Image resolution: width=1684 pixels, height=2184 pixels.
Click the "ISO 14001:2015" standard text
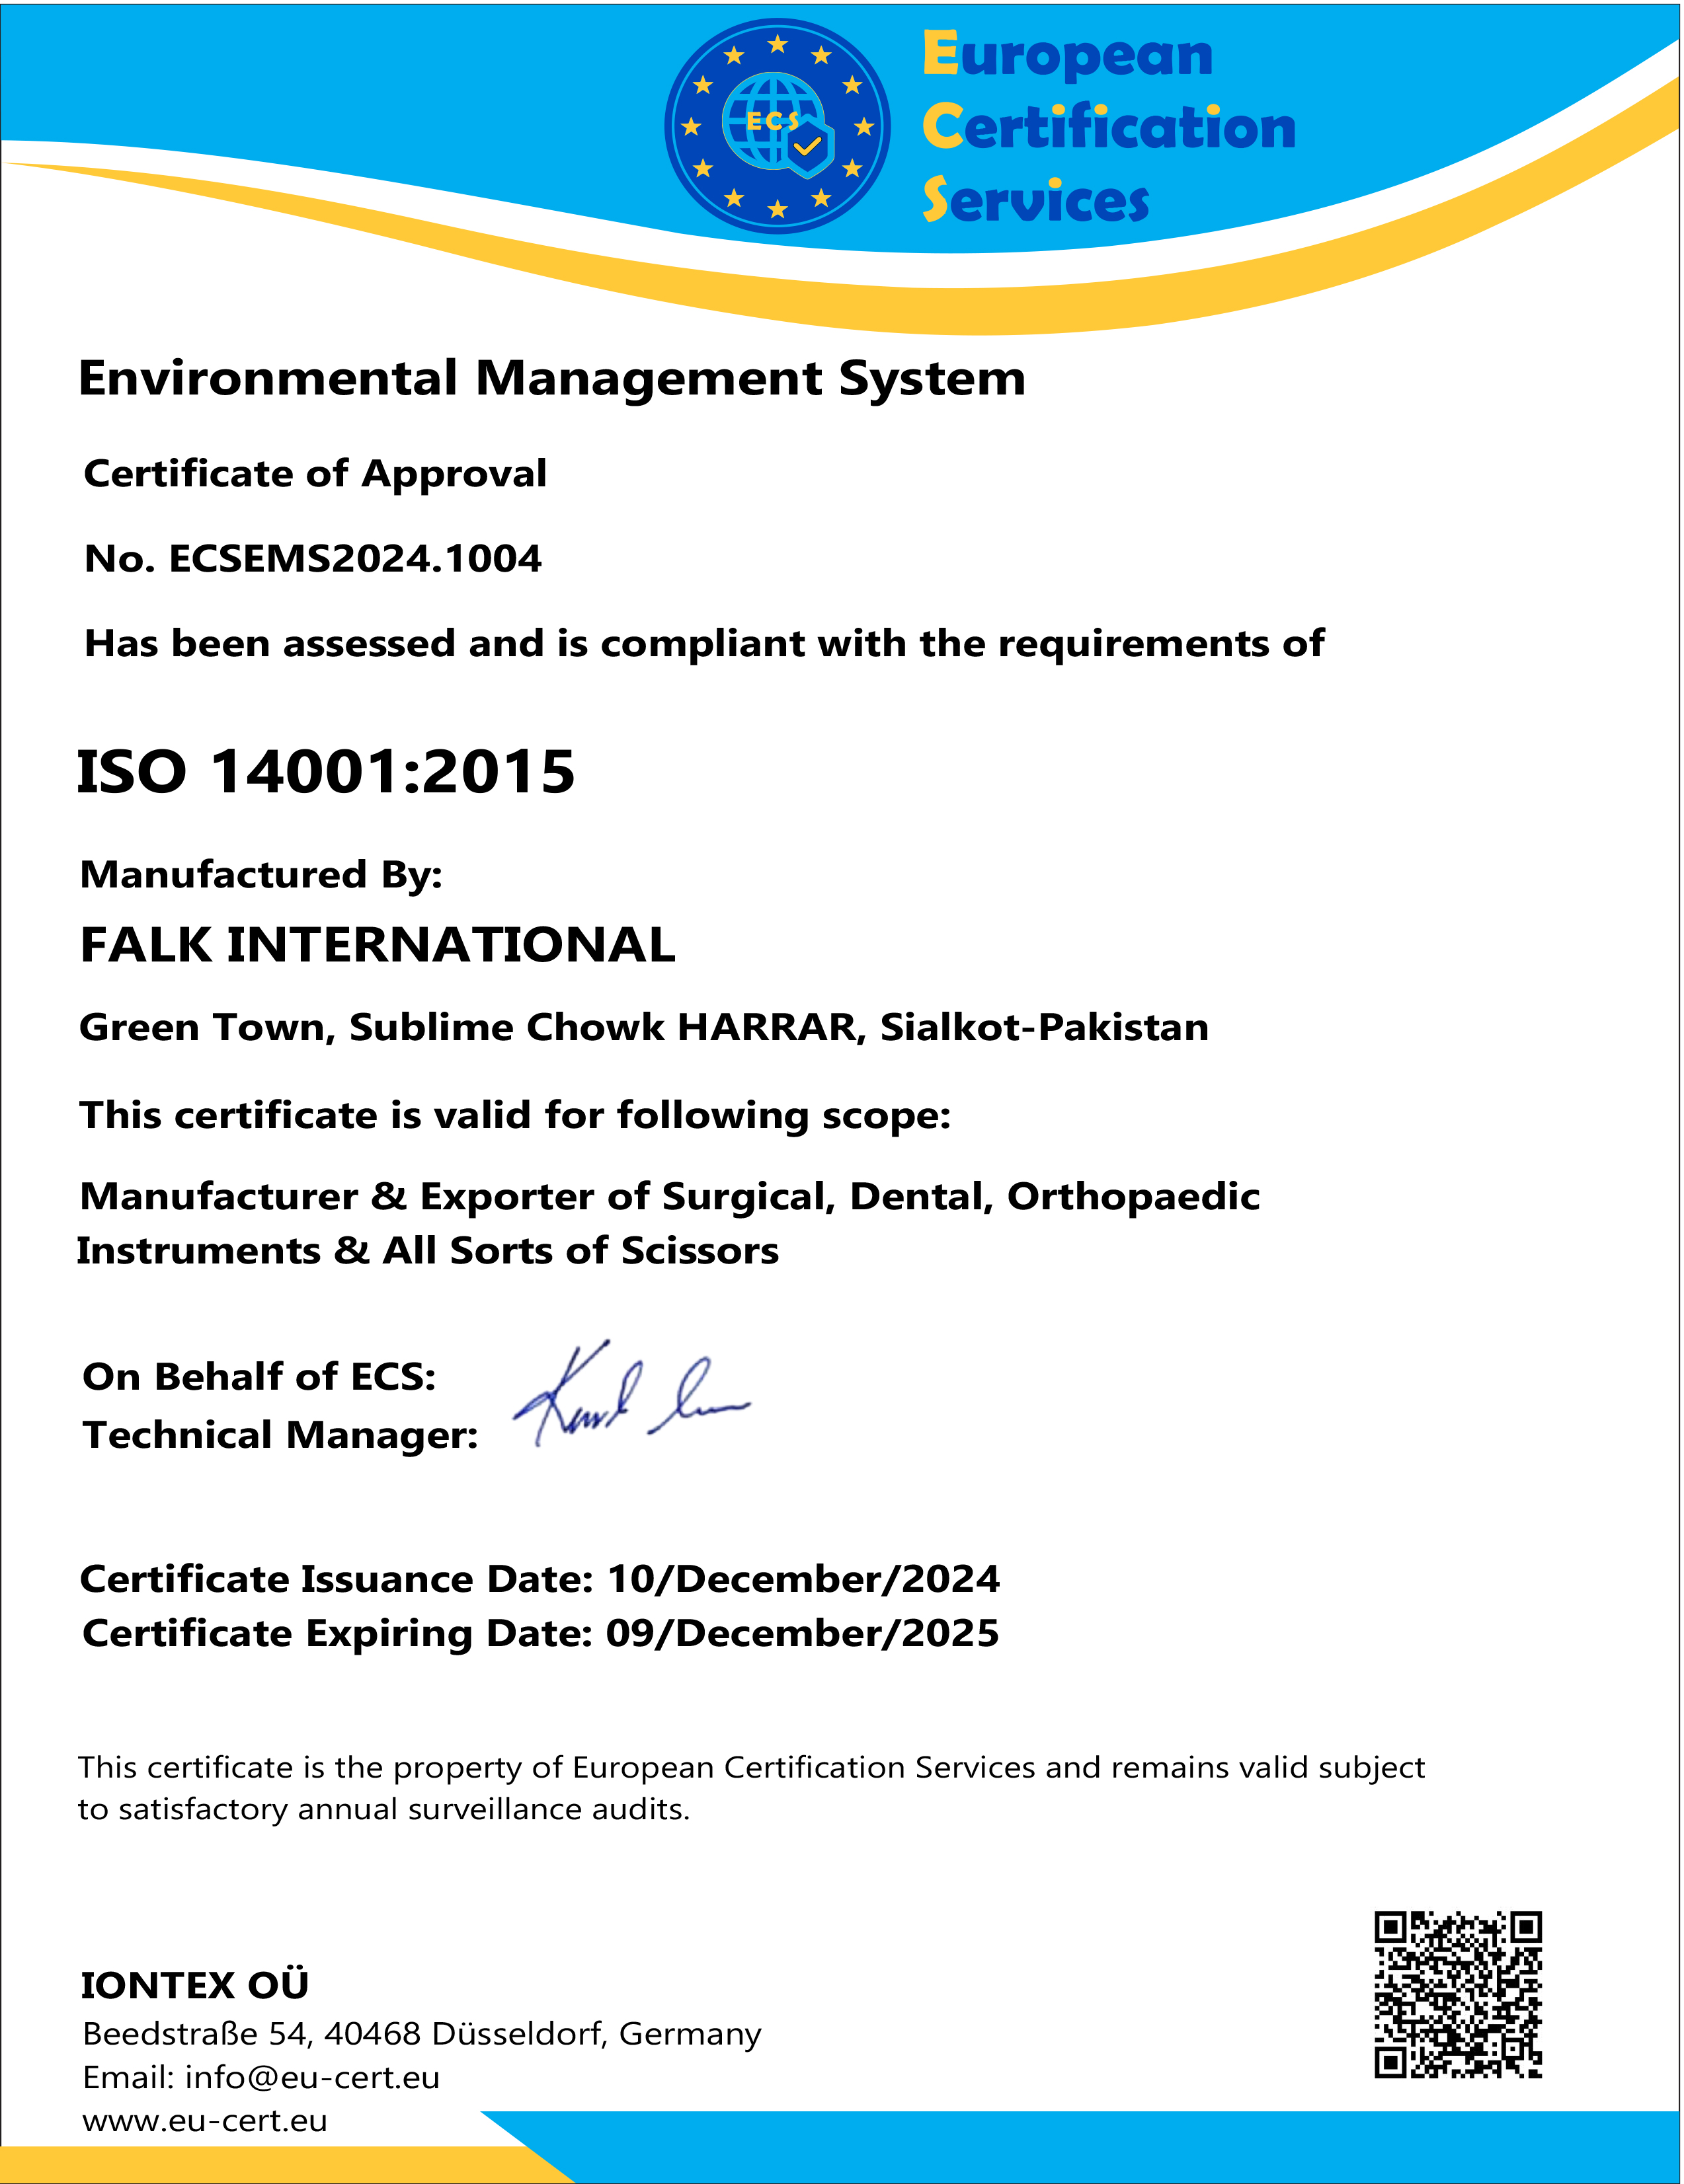326,772
